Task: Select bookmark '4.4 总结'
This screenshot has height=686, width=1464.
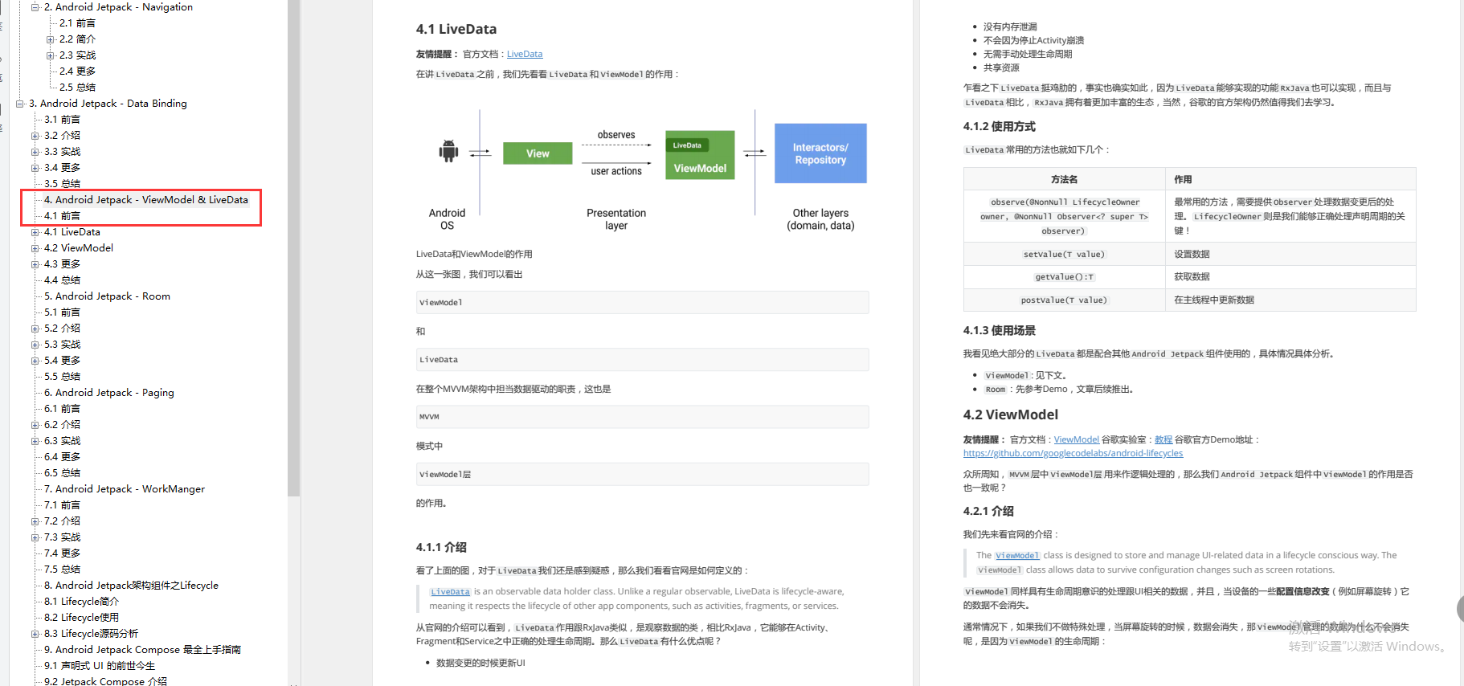Action: pyautogui.click(x=62, y=280)
